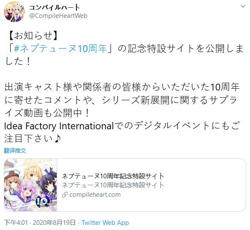This screenshot has height=230, width=250.
Task: Open the ネプテューヌ10周年記念特設サイト card title
Action: (113, 176)
